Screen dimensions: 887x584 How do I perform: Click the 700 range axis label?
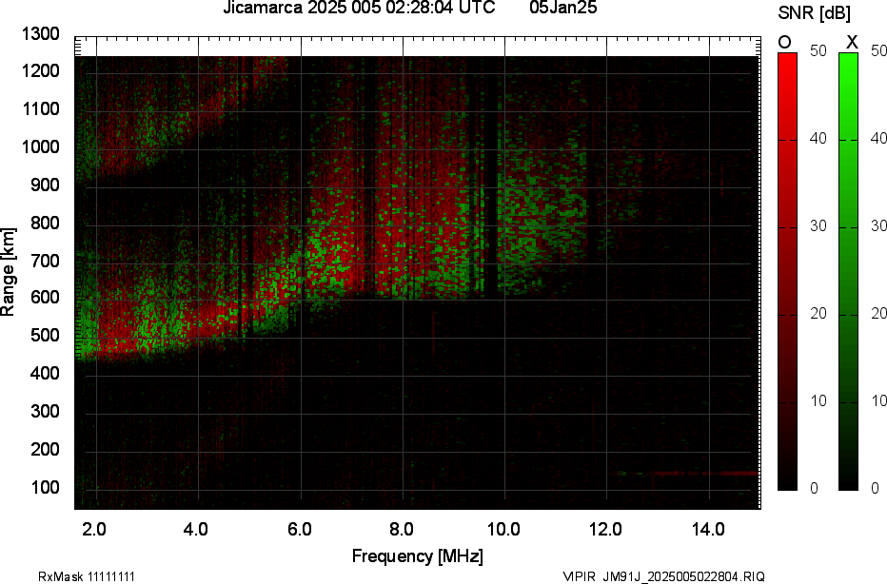45,261
